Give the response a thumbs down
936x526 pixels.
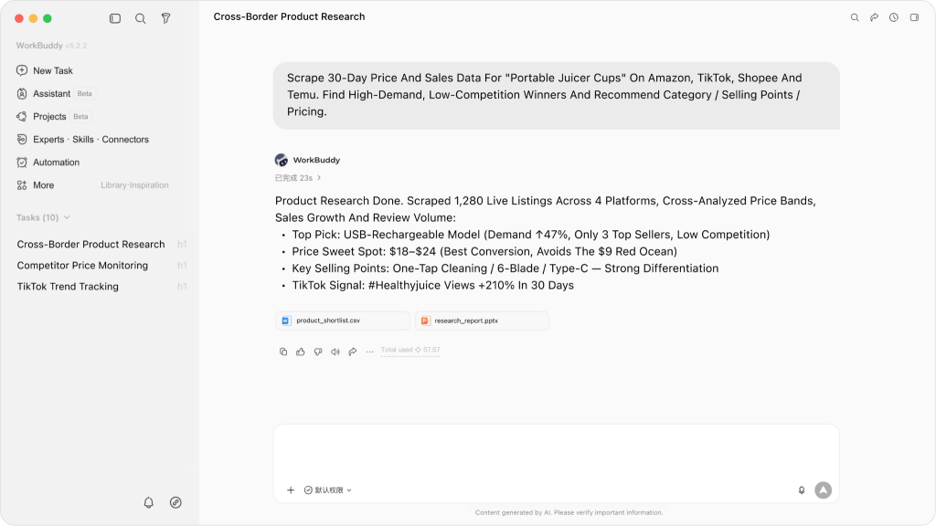coord(318,352)
